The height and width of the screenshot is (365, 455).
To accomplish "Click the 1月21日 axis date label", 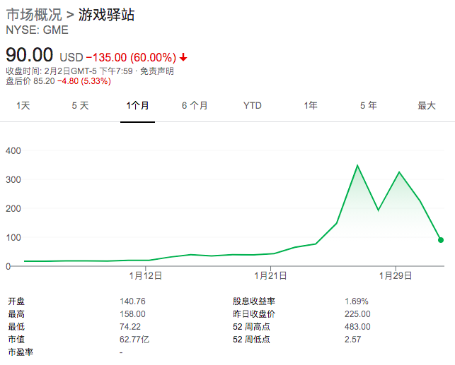I will point(270,275).
